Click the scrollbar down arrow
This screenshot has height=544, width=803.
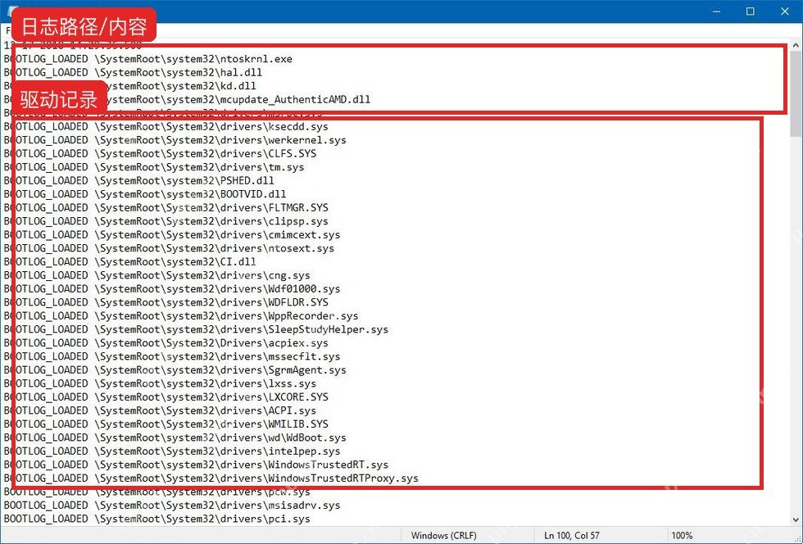click(x=796, y=519)
